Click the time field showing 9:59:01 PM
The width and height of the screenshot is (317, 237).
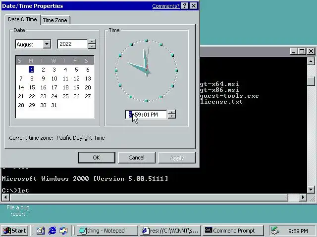pyautogui.click(x=146, y=115)
